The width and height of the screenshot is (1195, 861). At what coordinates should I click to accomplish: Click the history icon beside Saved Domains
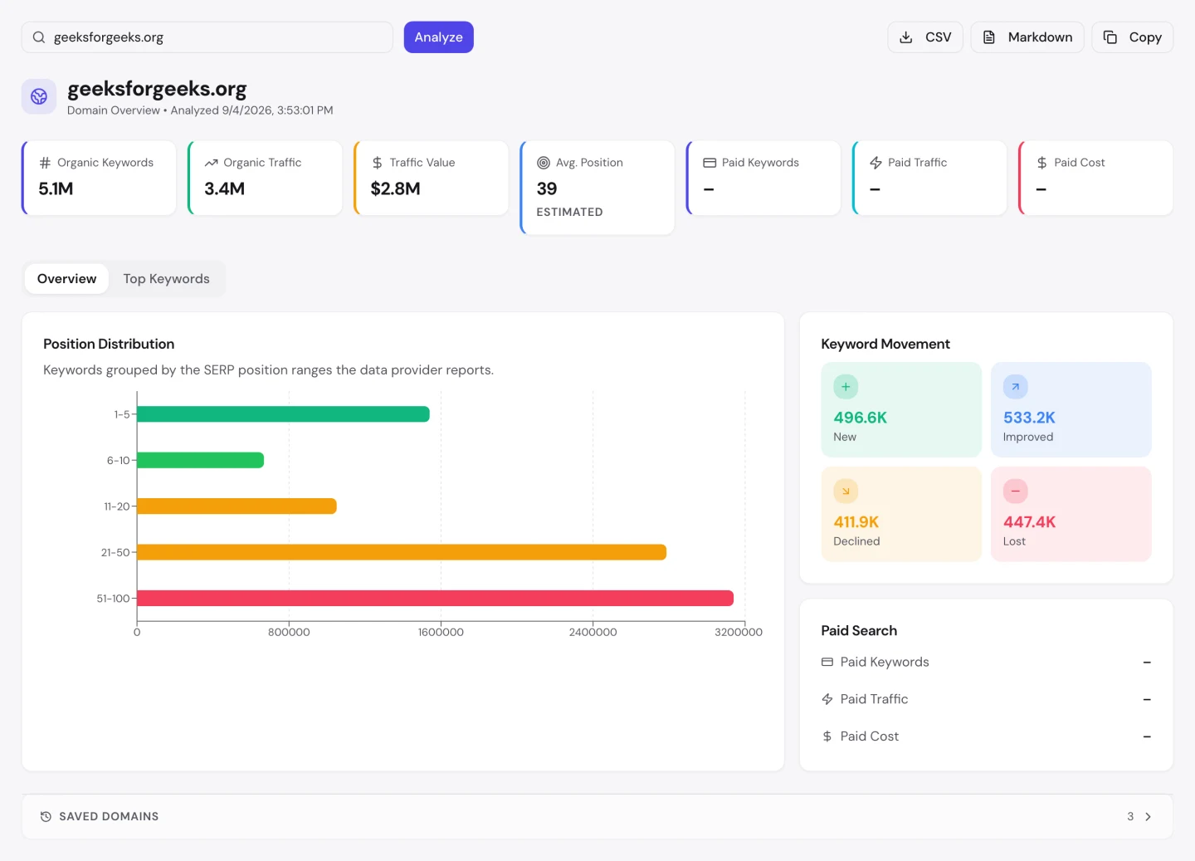(x=46, y=817)
